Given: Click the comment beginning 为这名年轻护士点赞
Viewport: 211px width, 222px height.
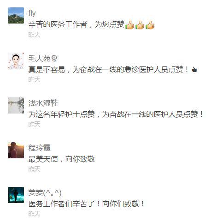Looking at the screenshot, I should (x=116, y=114).
